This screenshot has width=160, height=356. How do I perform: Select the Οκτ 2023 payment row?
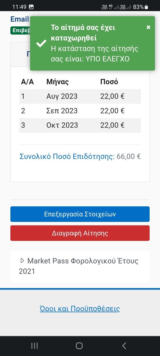point(80,125)
